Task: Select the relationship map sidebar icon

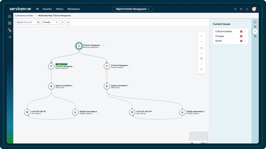Action: click(x=10, y=30)
